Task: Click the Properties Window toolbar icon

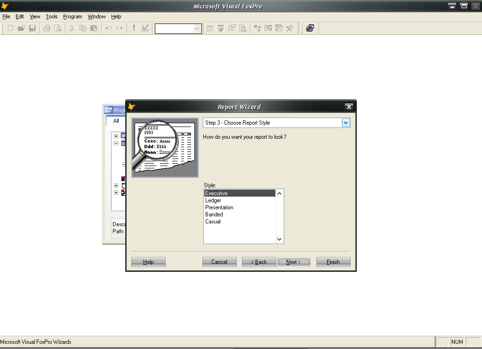Action: (232, 29)
